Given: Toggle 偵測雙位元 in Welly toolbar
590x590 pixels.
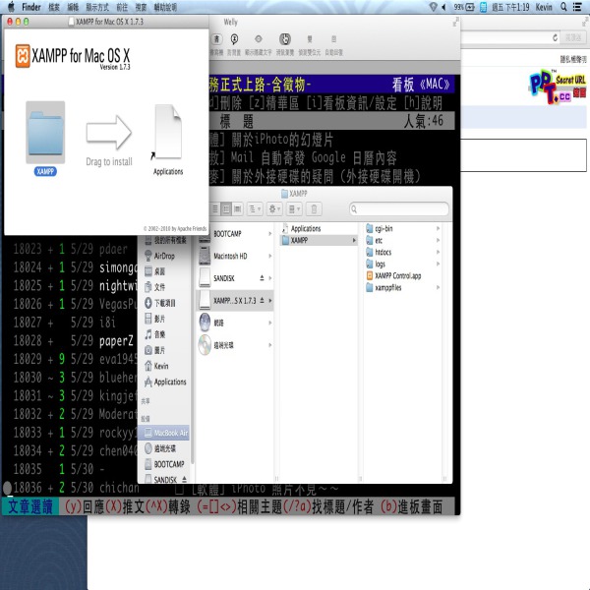Looking at the screenshot, I should (310, 45).
